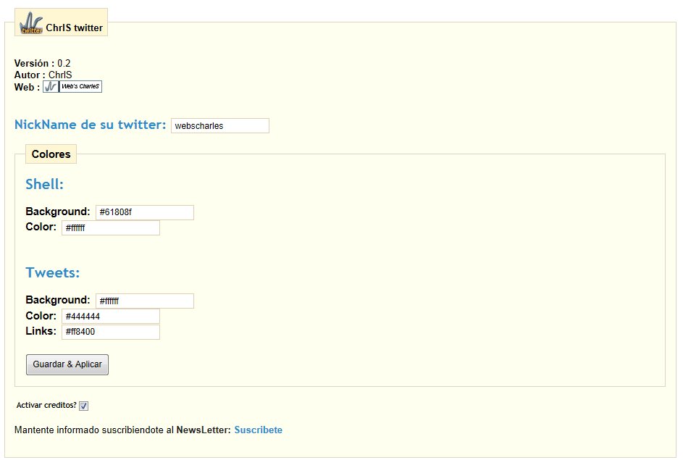Image resolution: width=683 pixels, height=460 pixels.
Task: Focus the NickName de su twitter field
Action: [x=220, y=126]
